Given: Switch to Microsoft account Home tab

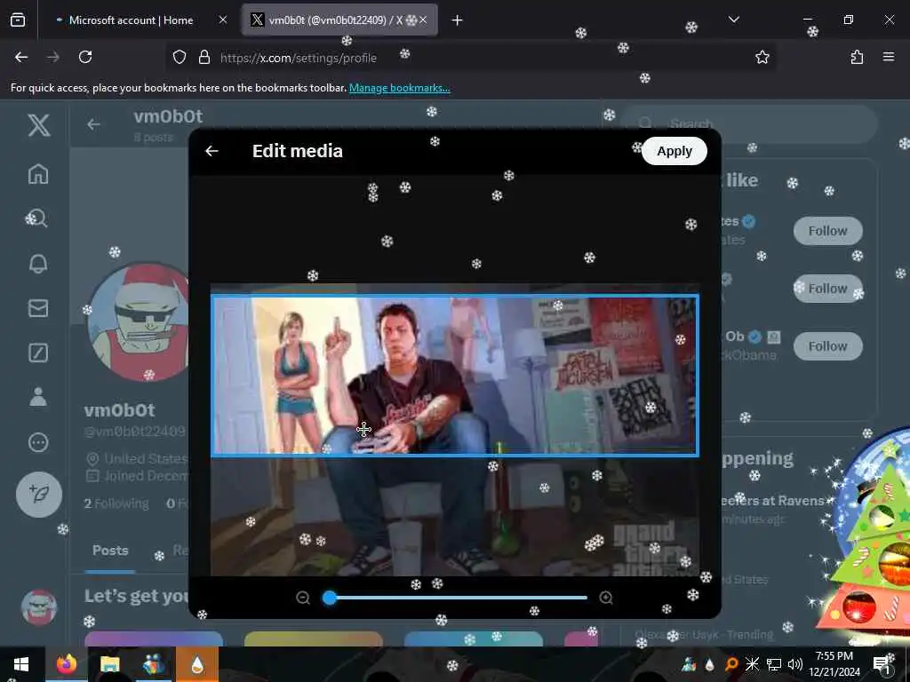Looking at the screenshot, I should tap(132, 20).
